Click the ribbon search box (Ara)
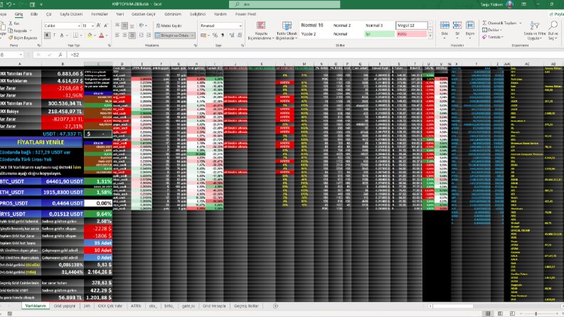This screenshot has height=317, width=564. (284, 4)
